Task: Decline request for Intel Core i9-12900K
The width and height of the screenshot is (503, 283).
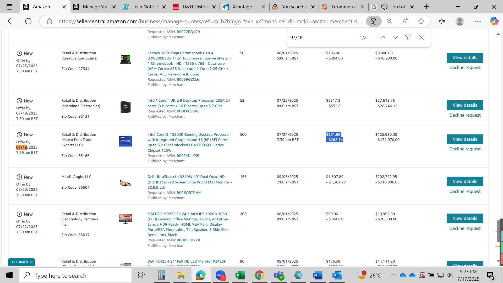Action: point(465,149)
